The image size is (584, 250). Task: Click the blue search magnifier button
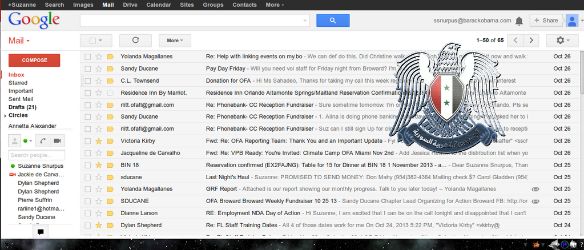pyautogui.click(x=333, y=21)
